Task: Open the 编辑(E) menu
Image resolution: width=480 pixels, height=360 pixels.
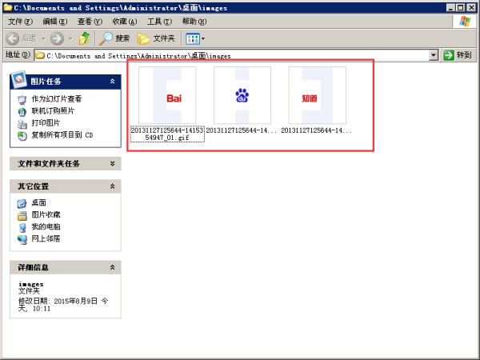Action: [x=55, y=22]
